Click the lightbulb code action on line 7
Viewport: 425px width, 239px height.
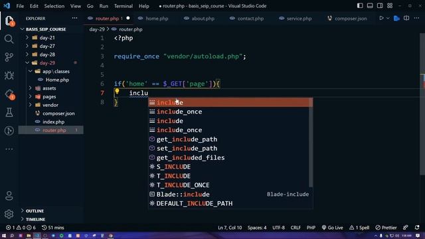pos(117,92)
